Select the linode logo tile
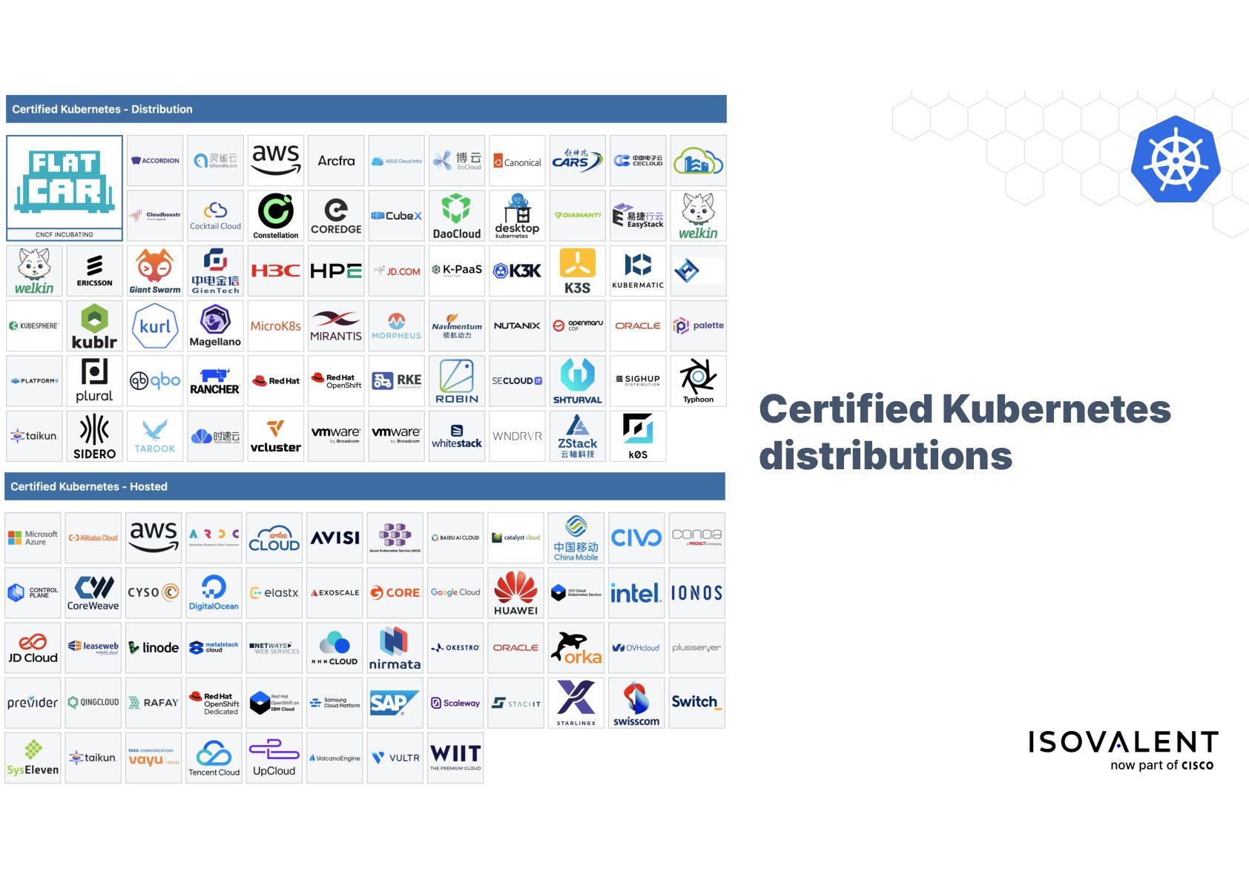Image resolution: width=1249 pixels, height=883 pixels. click(154, 648)
